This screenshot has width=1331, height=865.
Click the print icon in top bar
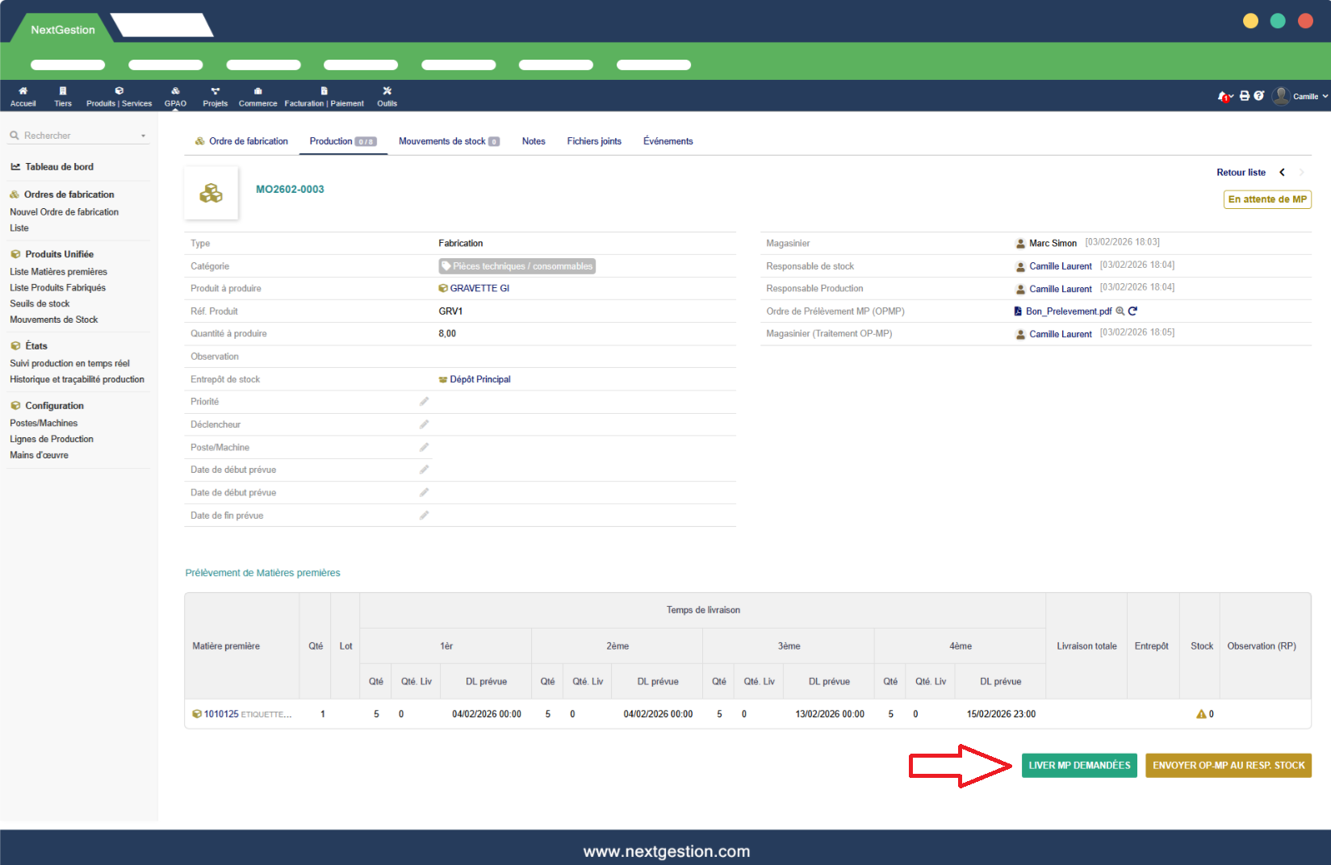point(1245,96)
